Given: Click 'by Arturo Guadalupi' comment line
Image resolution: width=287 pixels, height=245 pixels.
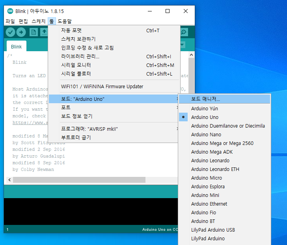Looking at the screenshot, I should [x=39, y=156].
